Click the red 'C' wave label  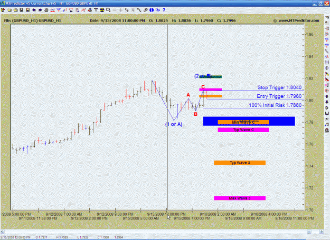[203, 87]
